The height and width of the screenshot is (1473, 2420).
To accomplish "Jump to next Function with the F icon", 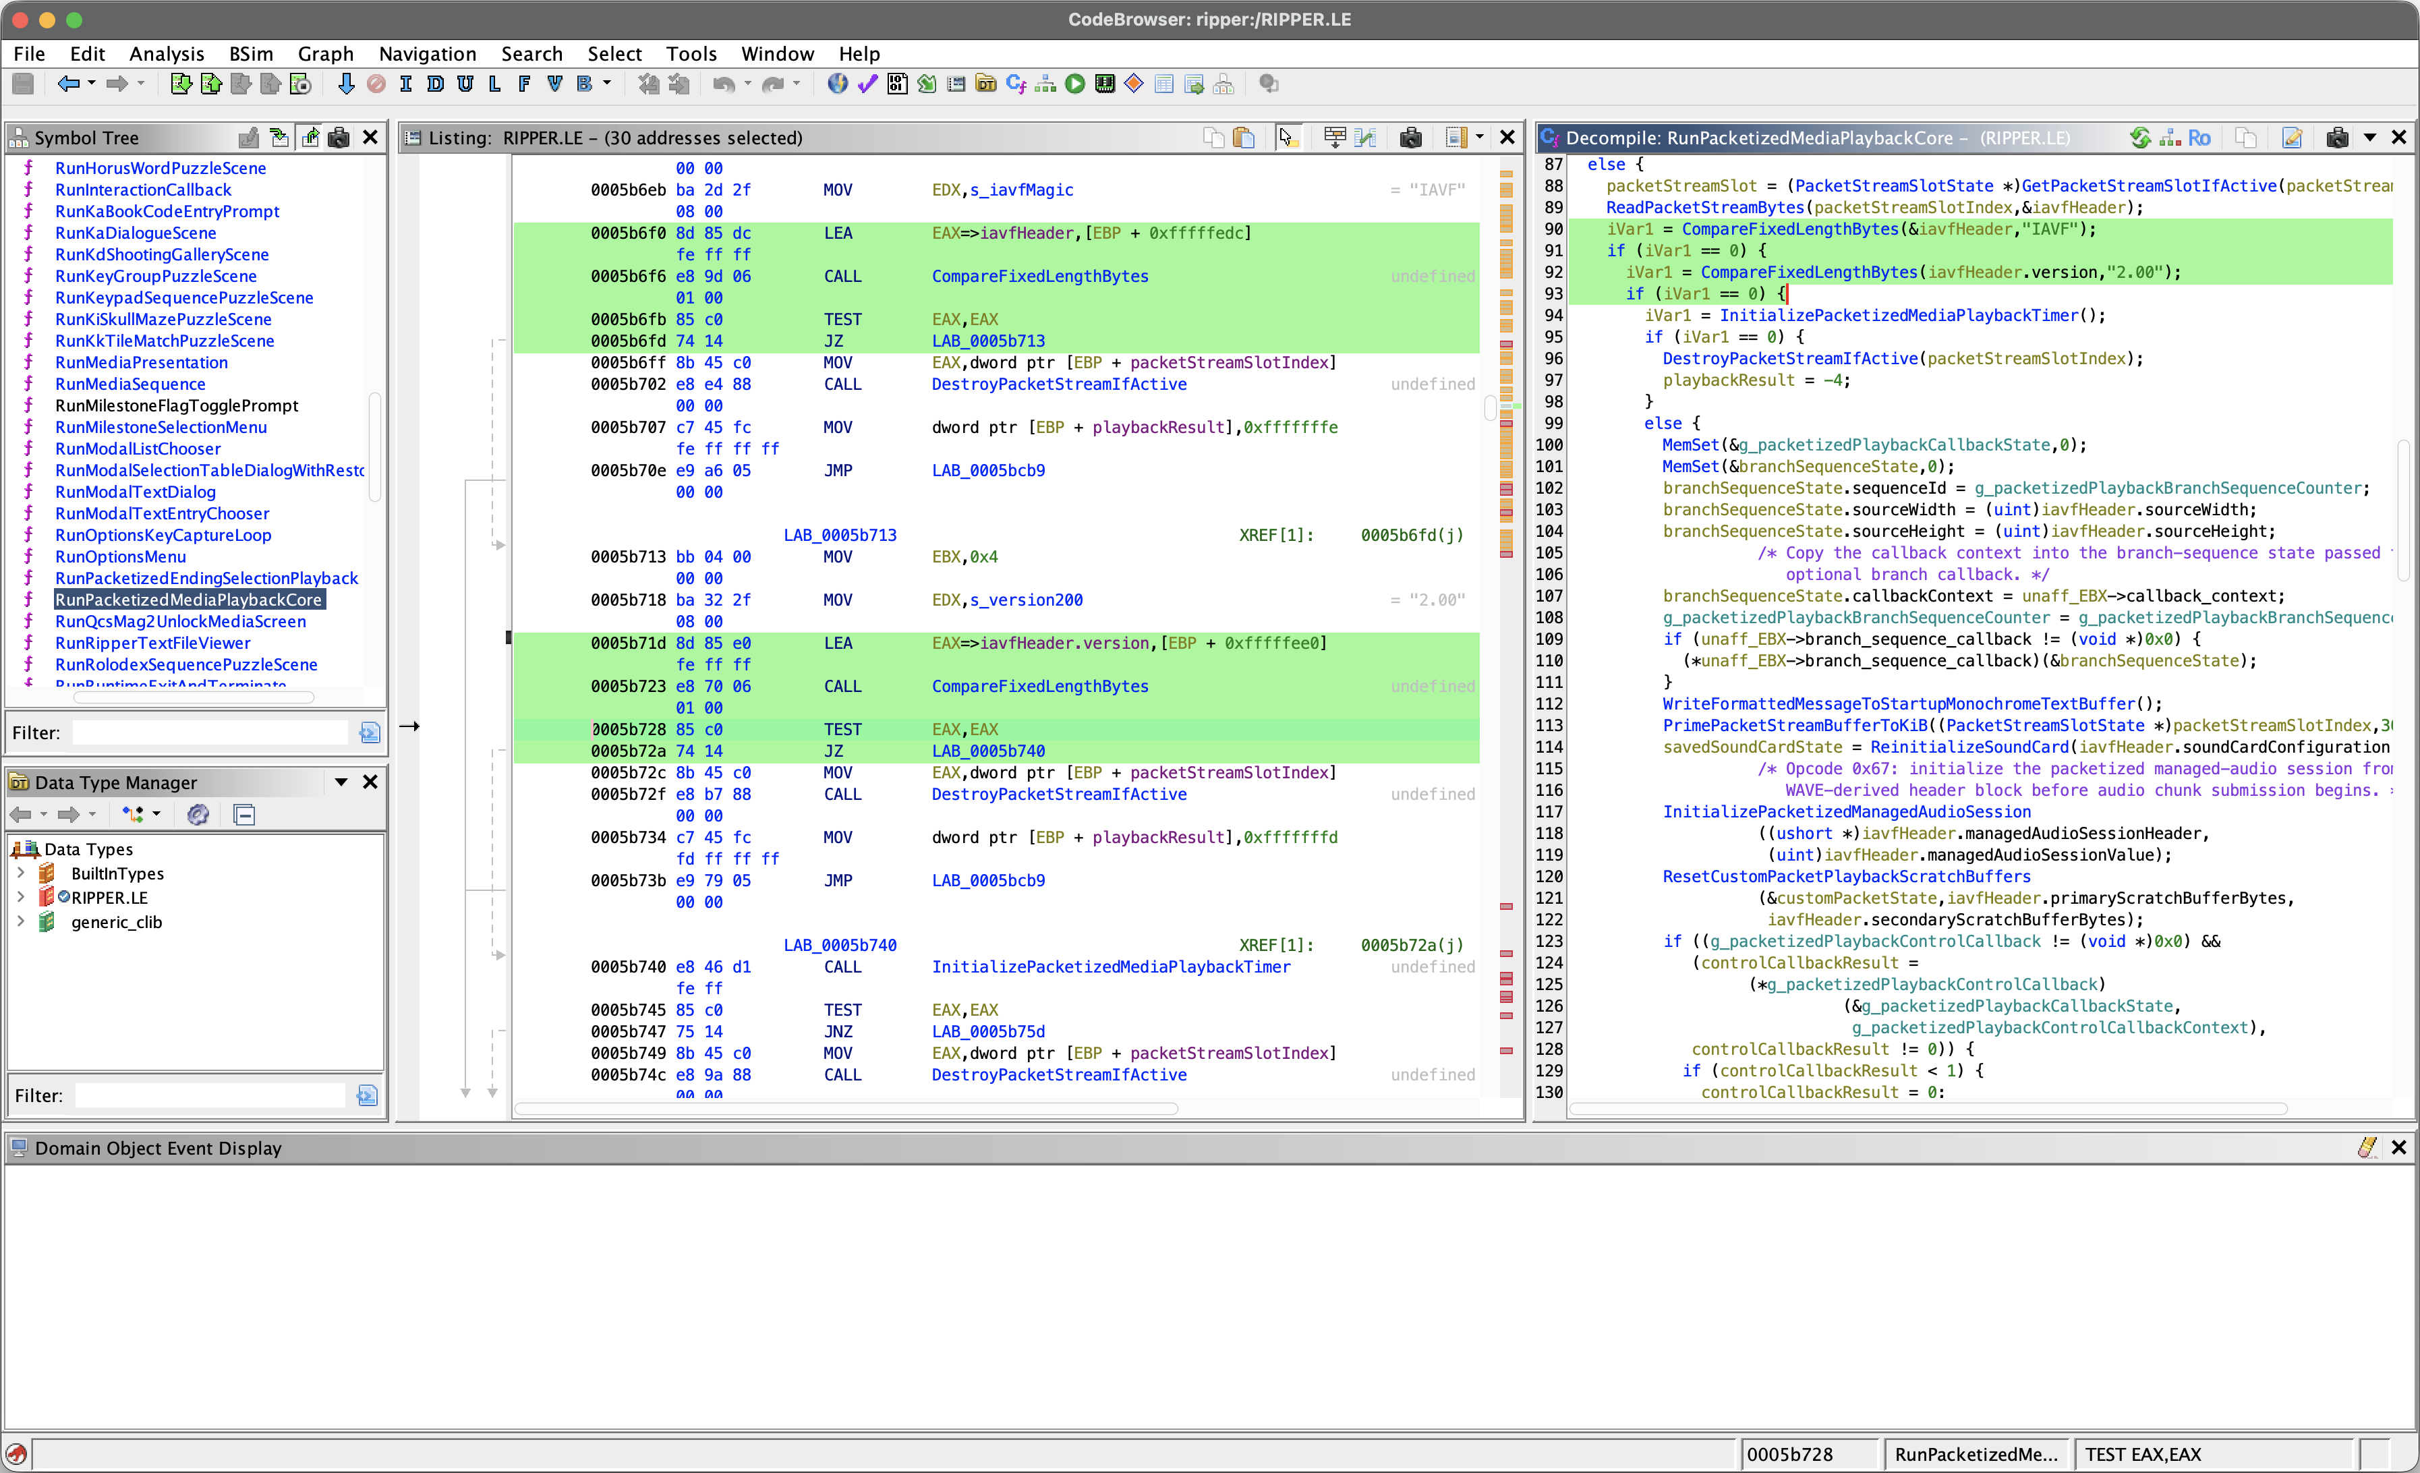I will click(x=525, y=84).
